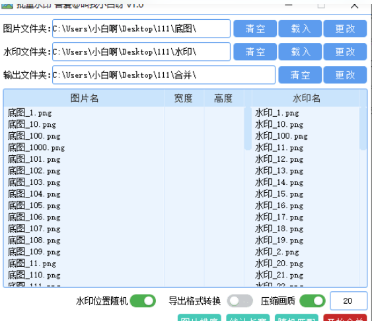Select watermark 水印_11.png
Viewport: 372px width, 321px height.
click(306, 148)
